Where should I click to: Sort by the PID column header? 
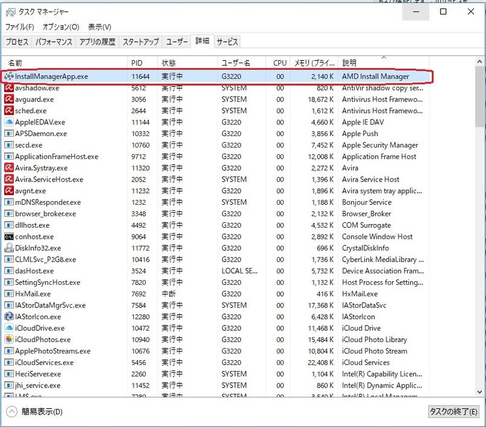coord(142,63)
